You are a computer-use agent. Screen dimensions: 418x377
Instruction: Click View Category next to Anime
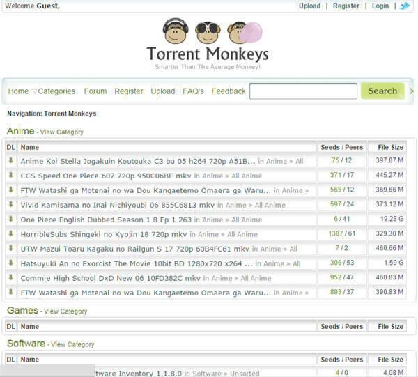pos(61,132)
